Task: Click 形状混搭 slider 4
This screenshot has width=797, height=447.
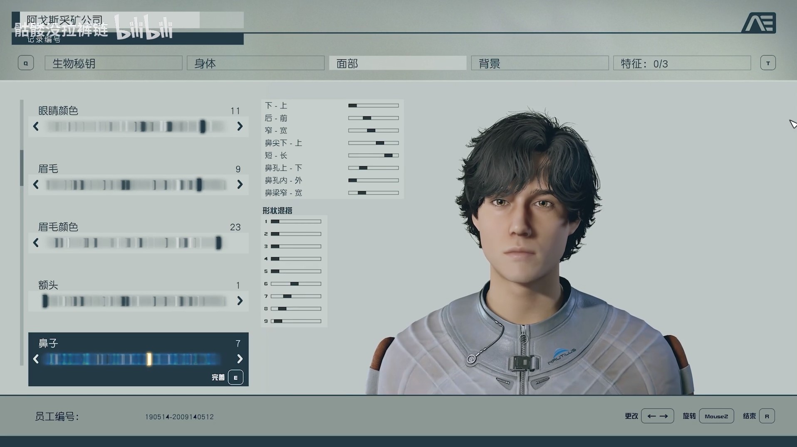Action: point(296,259)
